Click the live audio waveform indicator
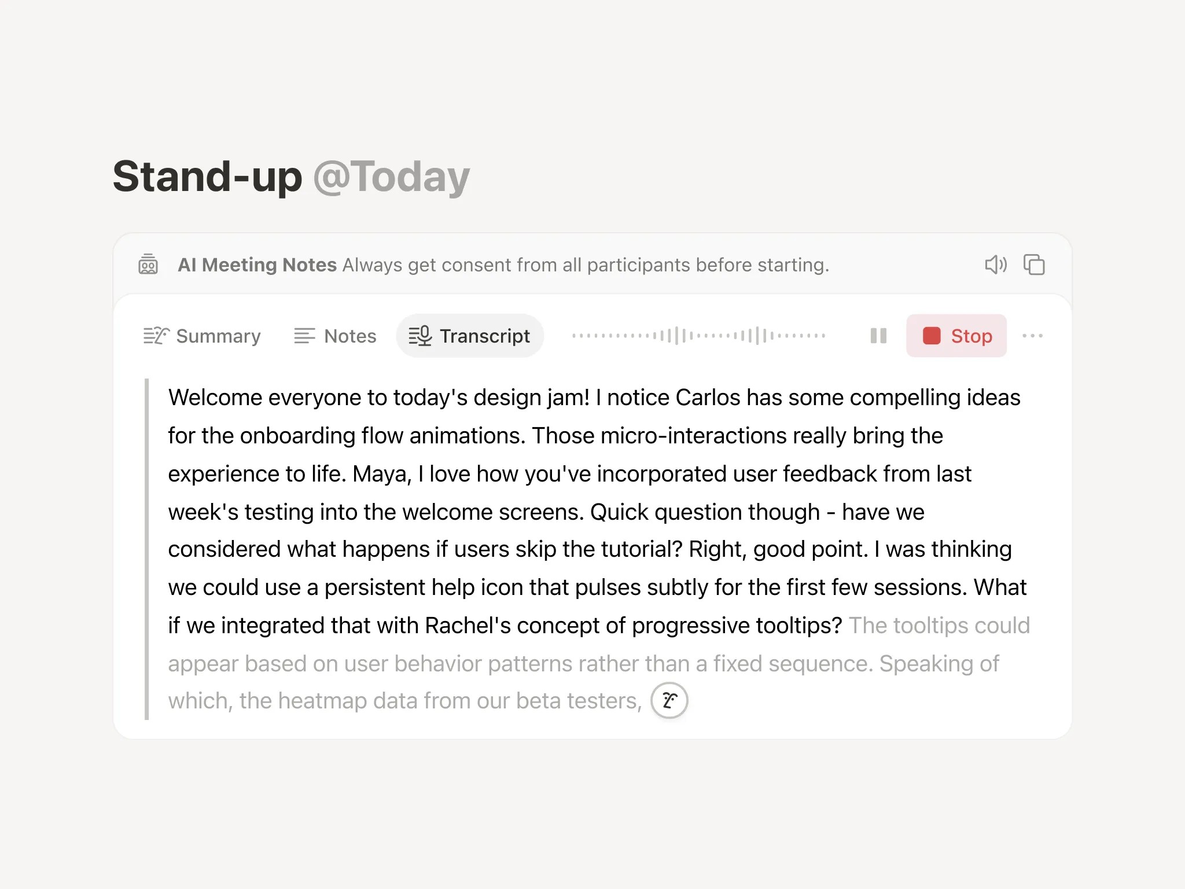The height and width of the screenshot is (889, 1185). tap(698, 336)
